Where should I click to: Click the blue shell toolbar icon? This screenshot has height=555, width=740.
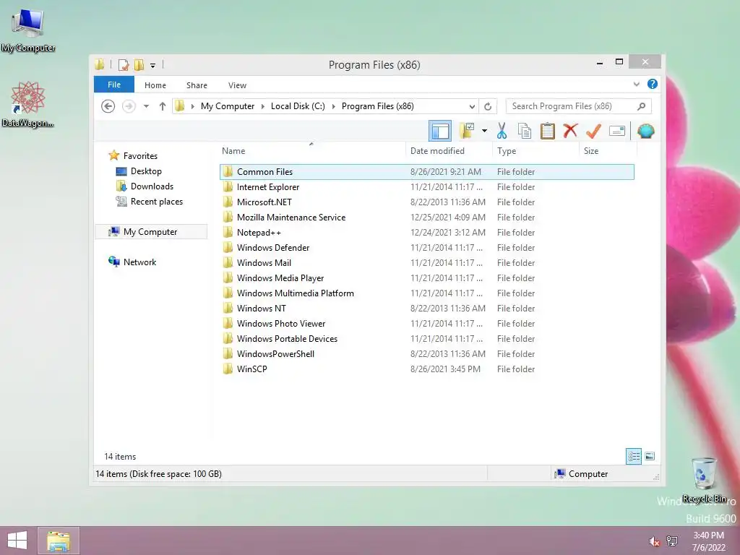pyautogui.click(x=645, y=131)
